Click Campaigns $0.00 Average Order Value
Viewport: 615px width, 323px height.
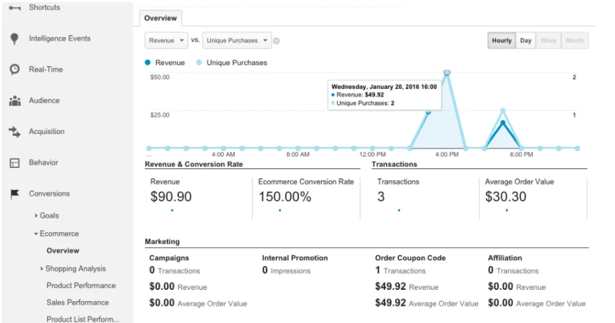pyautogui.click(x=198, y=303)
